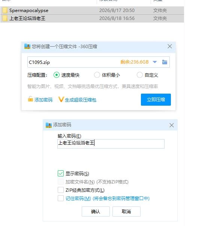The width and height of the screenshot is (211, 226).
Task: Click the Spermapocalypse folder icon
Action: coord(5,11)
